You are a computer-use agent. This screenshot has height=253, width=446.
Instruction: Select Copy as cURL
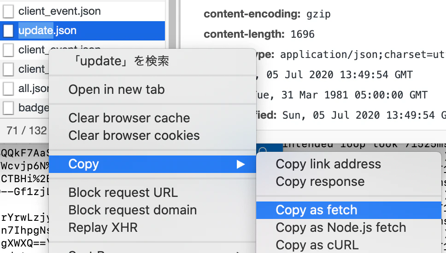tap(317, 245)
